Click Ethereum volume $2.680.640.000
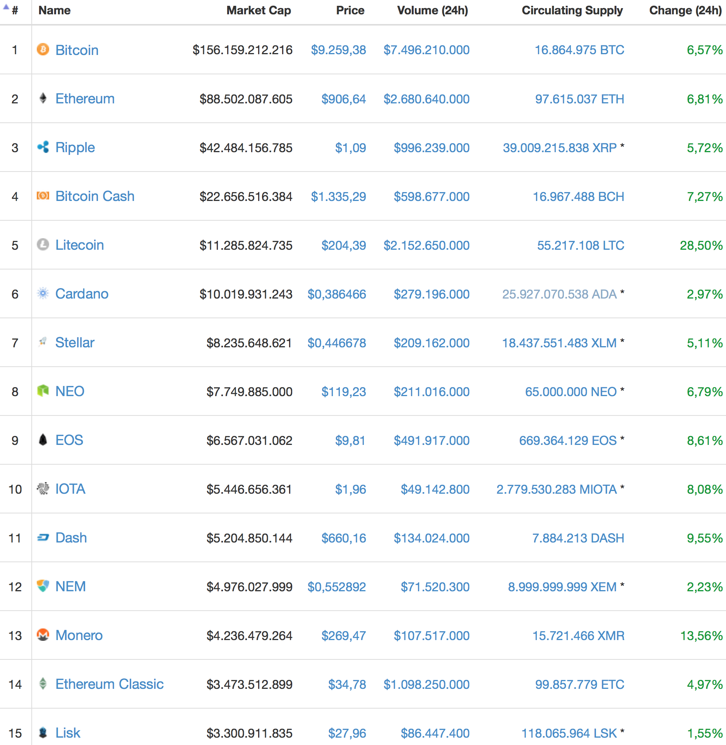The width and height of the screenshot is (726, 745). click(x=426, y=100)
